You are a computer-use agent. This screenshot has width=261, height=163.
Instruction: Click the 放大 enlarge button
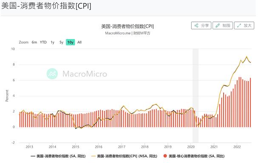tap(244, 25)
